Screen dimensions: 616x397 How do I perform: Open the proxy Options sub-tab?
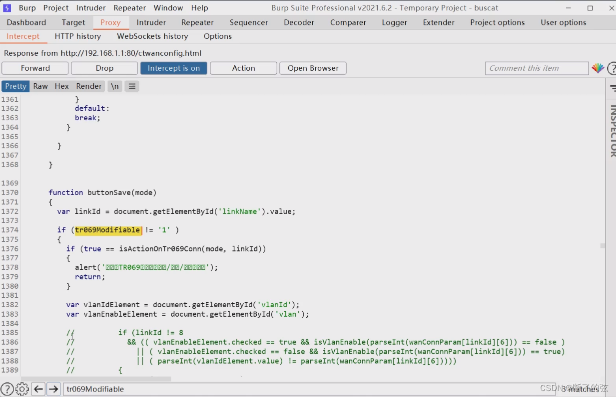click(x=218, y=36)
